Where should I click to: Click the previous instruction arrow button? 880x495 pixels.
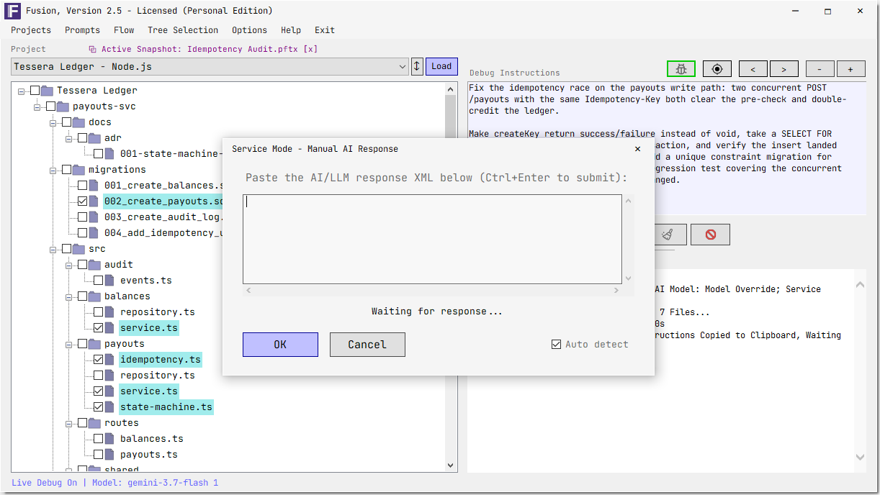click(x=753, y=69)
